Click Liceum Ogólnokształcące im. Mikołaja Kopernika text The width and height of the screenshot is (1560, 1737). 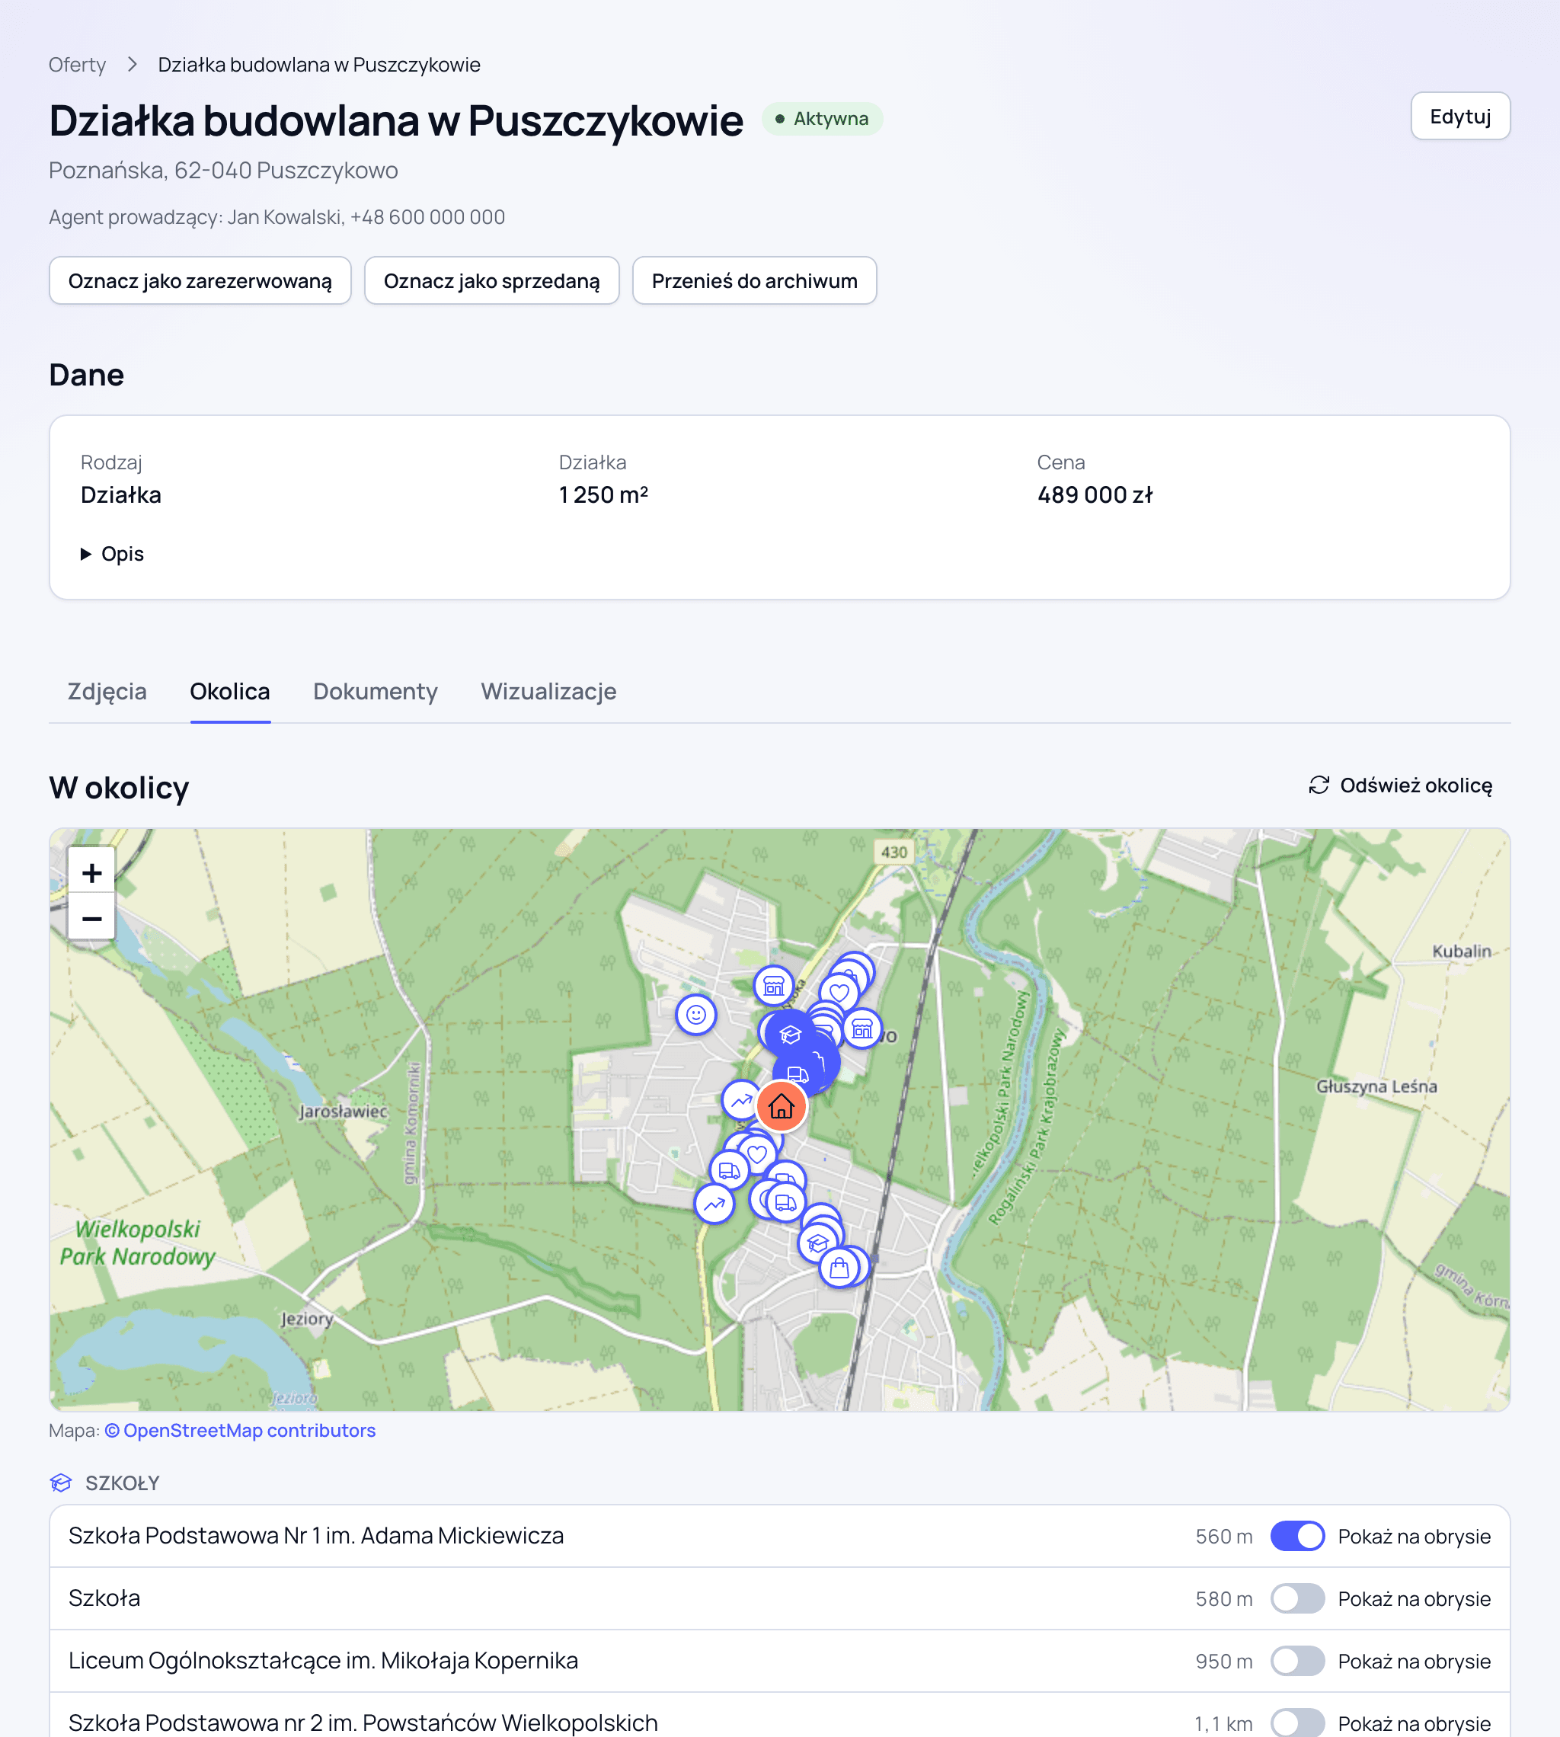click(323, 1661)
